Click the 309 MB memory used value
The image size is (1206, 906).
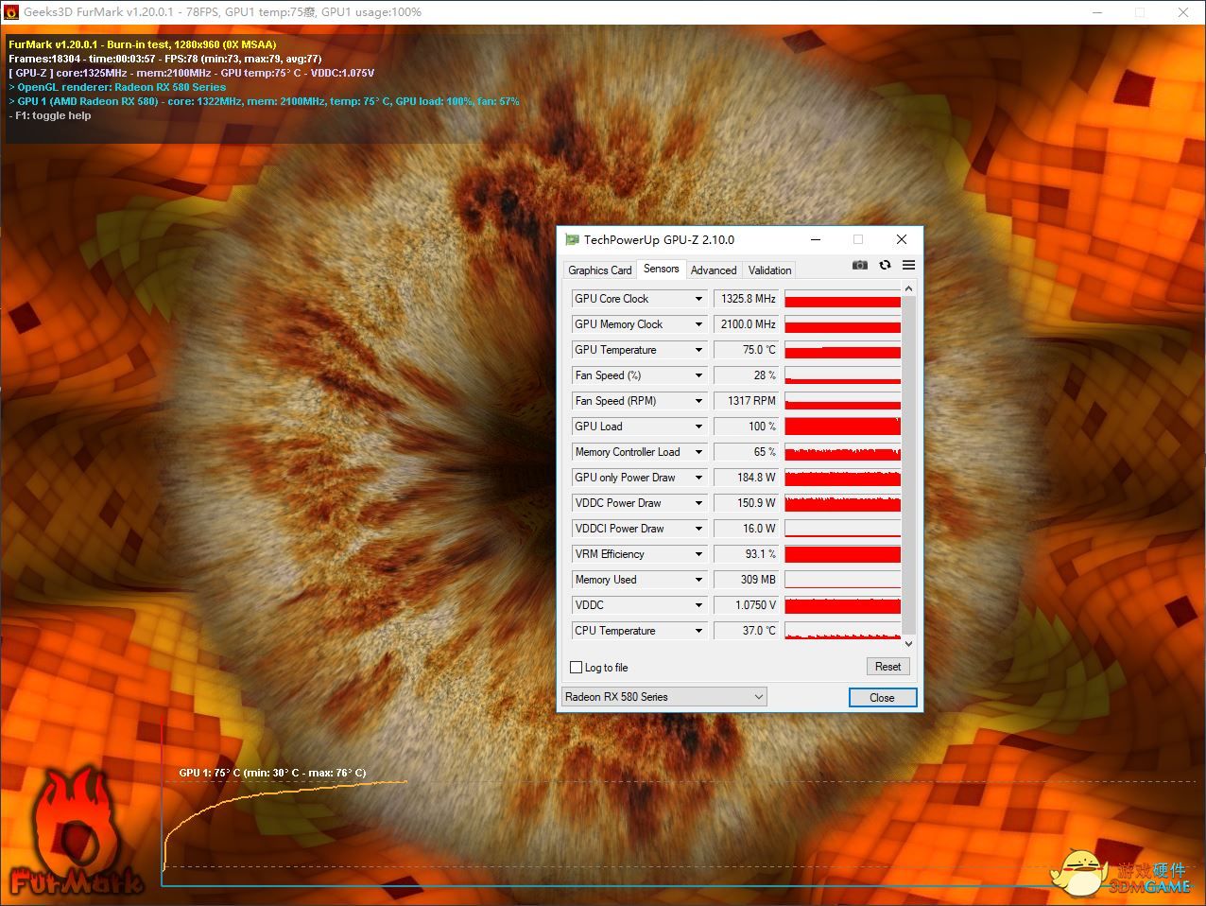coord(747,580)
